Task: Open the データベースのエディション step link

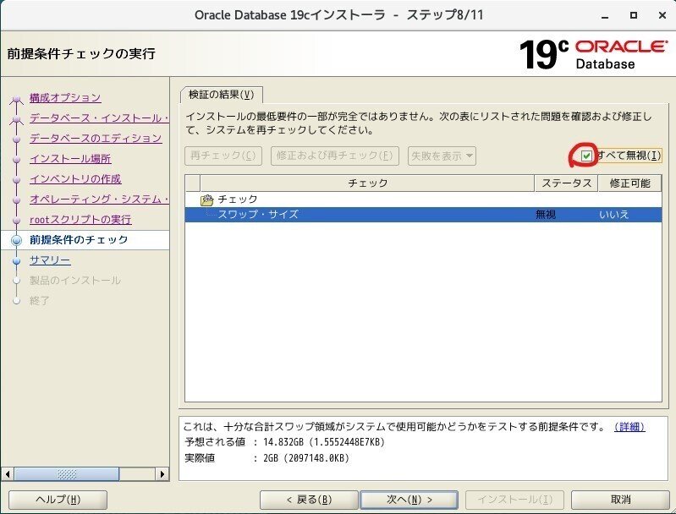Action: tap(96, 139)
